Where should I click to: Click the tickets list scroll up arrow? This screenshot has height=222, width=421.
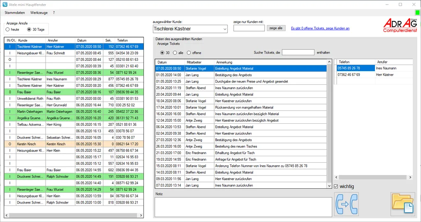329,62
